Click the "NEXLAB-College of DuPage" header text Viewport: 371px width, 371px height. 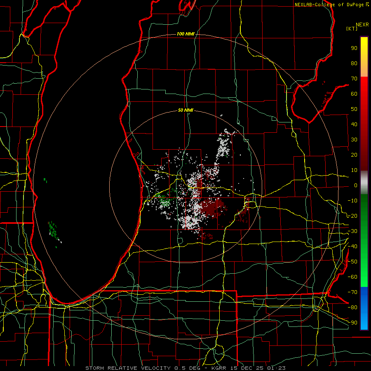pos(329,5)
